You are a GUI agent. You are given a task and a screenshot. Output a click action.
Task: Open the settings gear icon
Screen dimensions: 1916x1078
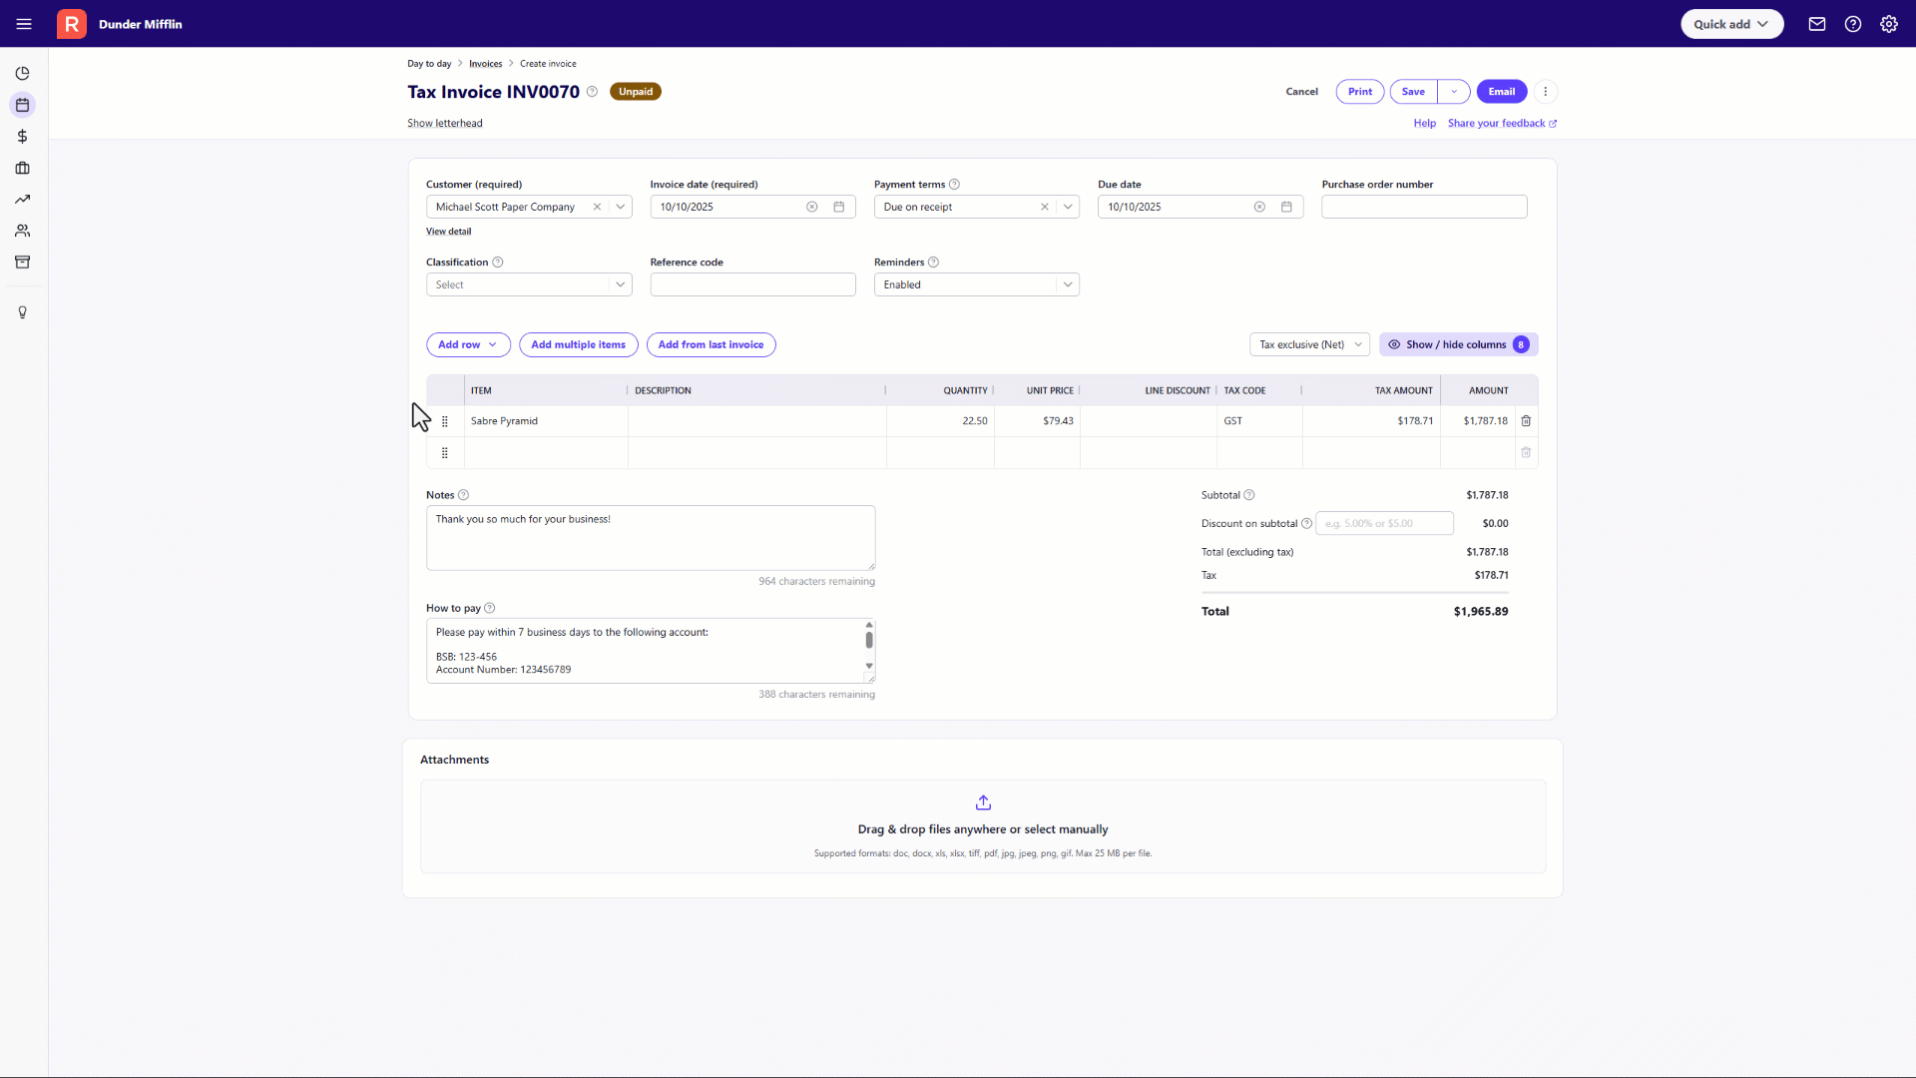[1889, 24]
